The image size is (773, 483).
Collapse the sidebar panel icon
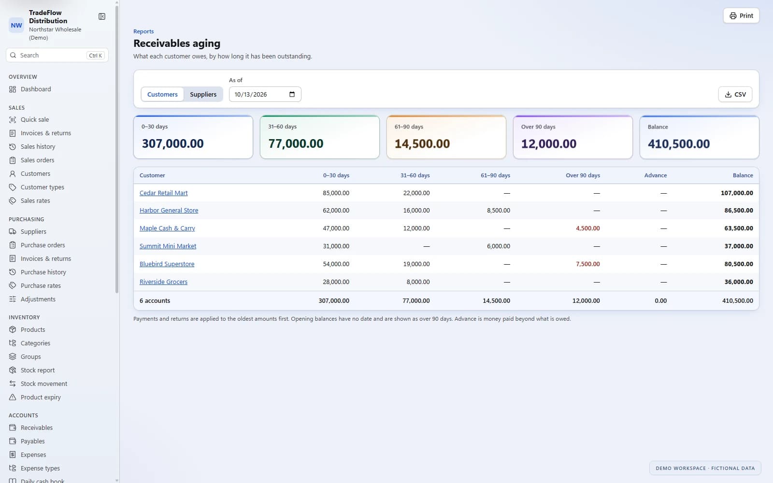(102, 16)
